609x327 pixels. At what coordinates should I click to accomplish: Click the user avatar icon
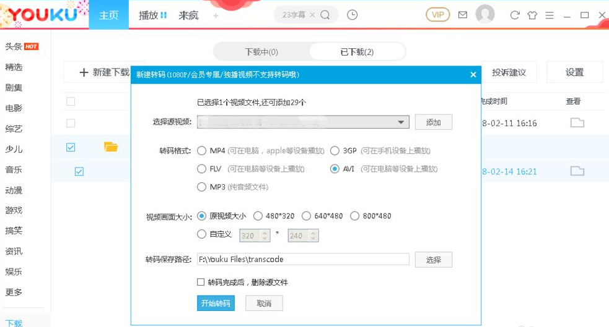(484, 14)
